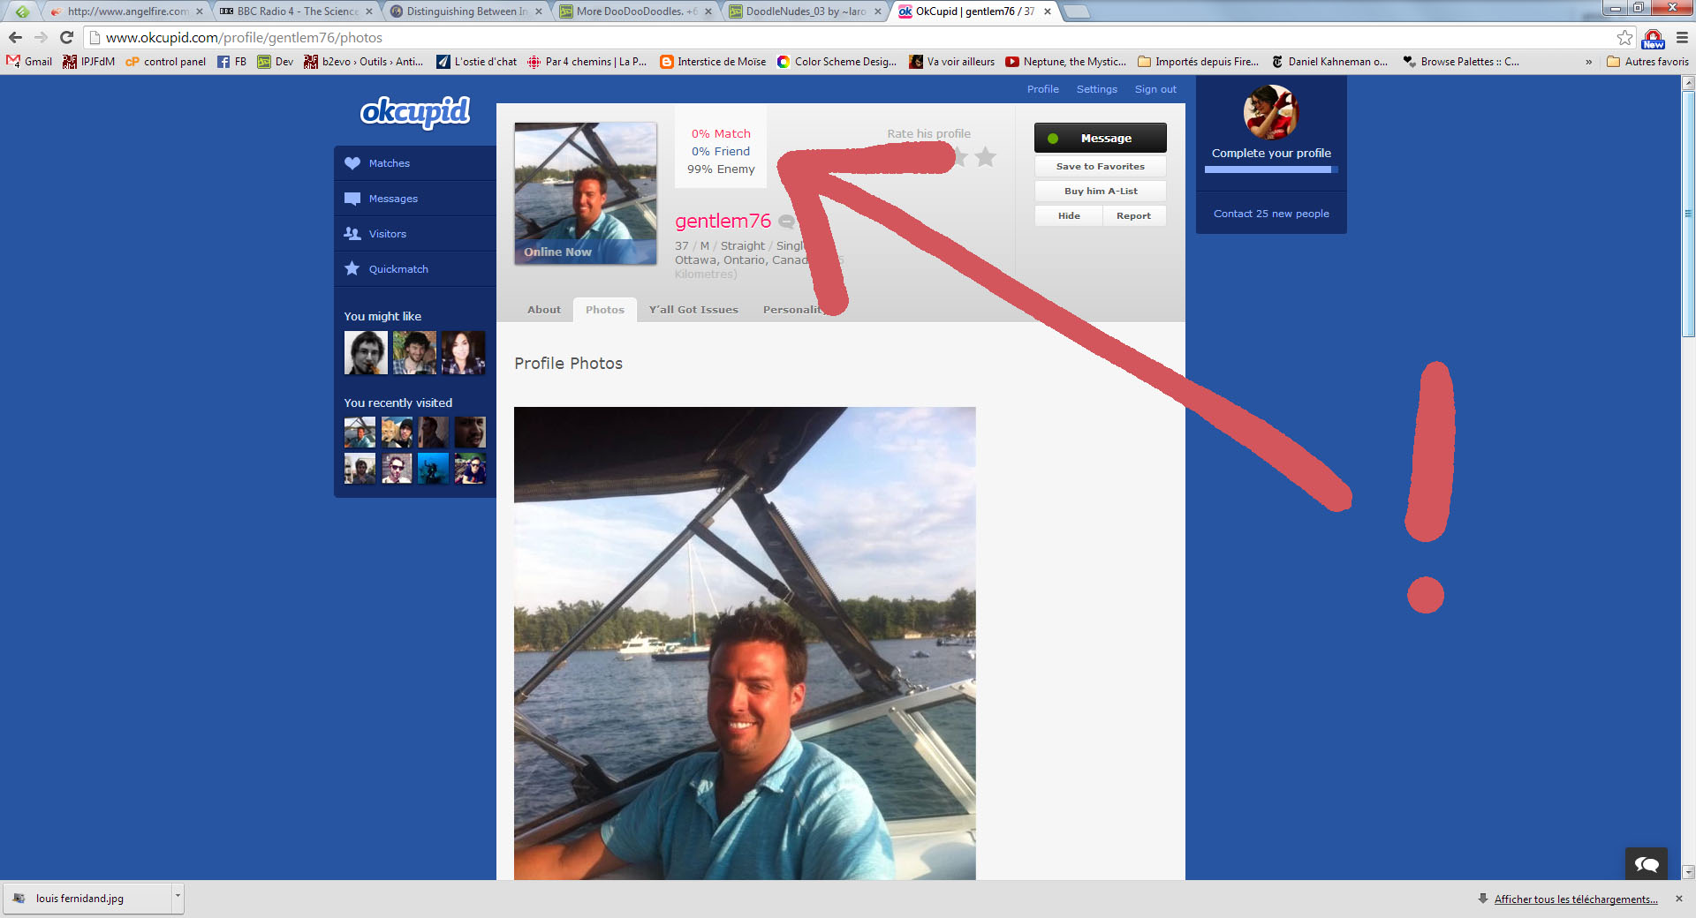
Task: Reload the page with browser refresh icon
Action: (66, 37)
